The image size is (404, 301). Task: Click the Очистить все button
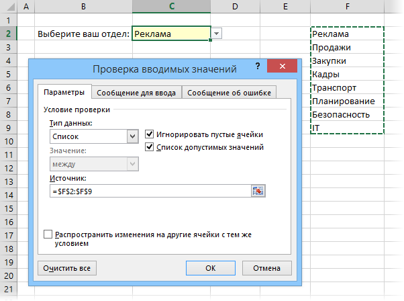(x=66, y=268)
